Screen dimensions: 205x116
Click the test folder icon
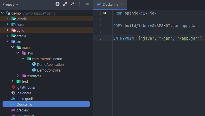19,81
